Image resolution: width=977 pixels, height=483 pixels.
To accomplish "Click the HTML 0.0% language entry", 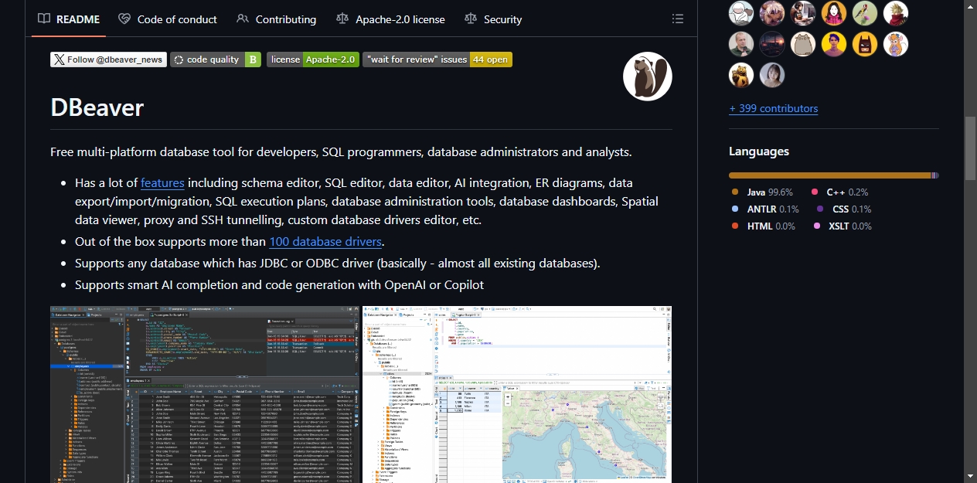I will [763, 226].
